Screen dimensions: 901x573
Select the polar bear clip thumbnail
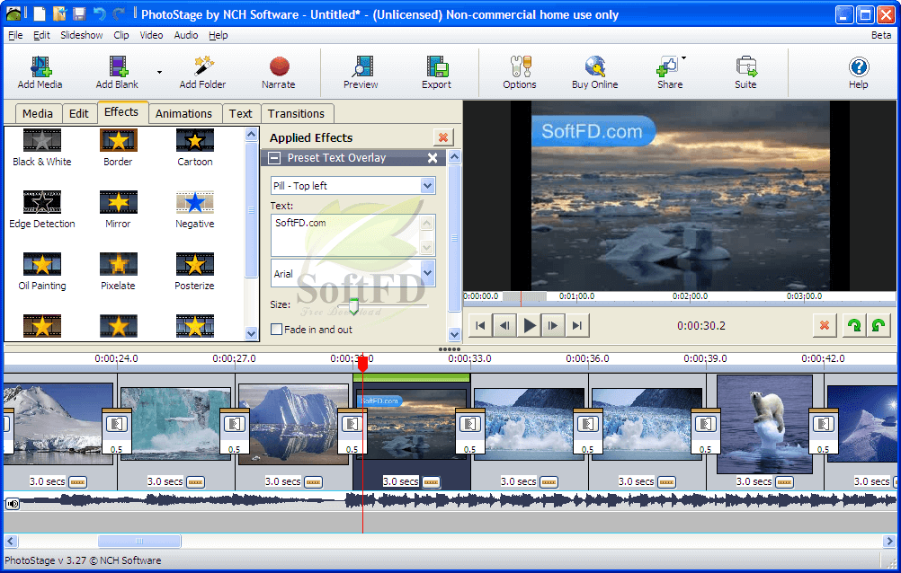(x=765, y=424)
